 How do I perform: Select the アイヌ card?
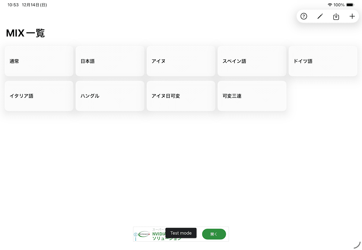[x=181, y=61]
